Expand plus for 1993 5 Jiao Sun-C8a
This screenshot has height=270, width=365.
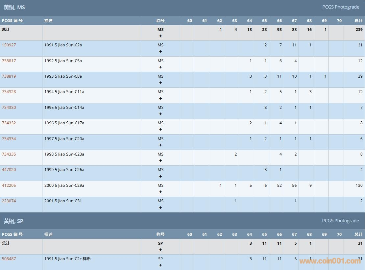pyautogui.click(x=160, y=83)
